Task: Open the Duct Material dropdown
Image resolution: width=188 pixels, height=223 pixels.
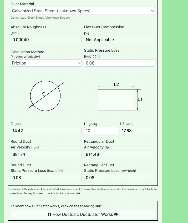Action: coord(83,11)
